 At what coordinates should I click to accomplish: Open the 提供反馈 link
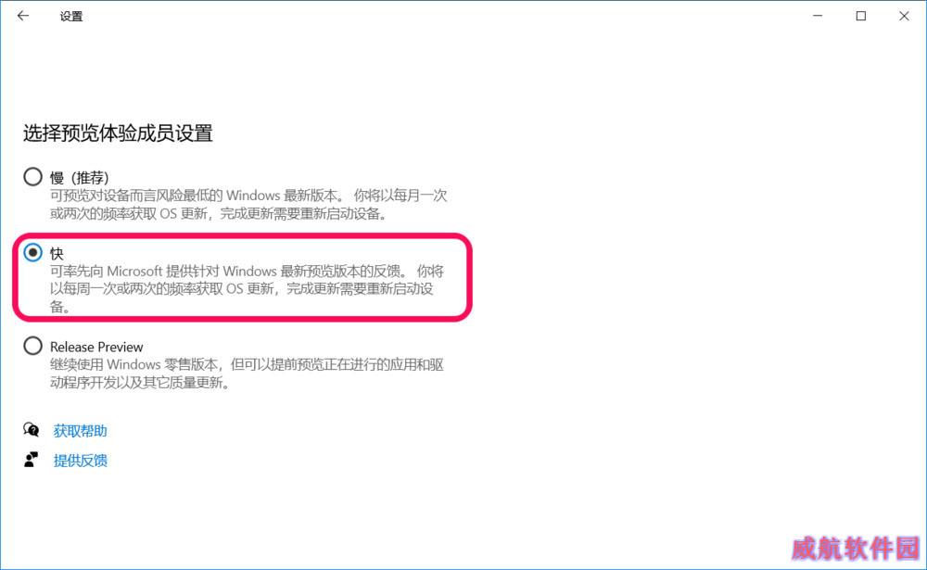81,460
